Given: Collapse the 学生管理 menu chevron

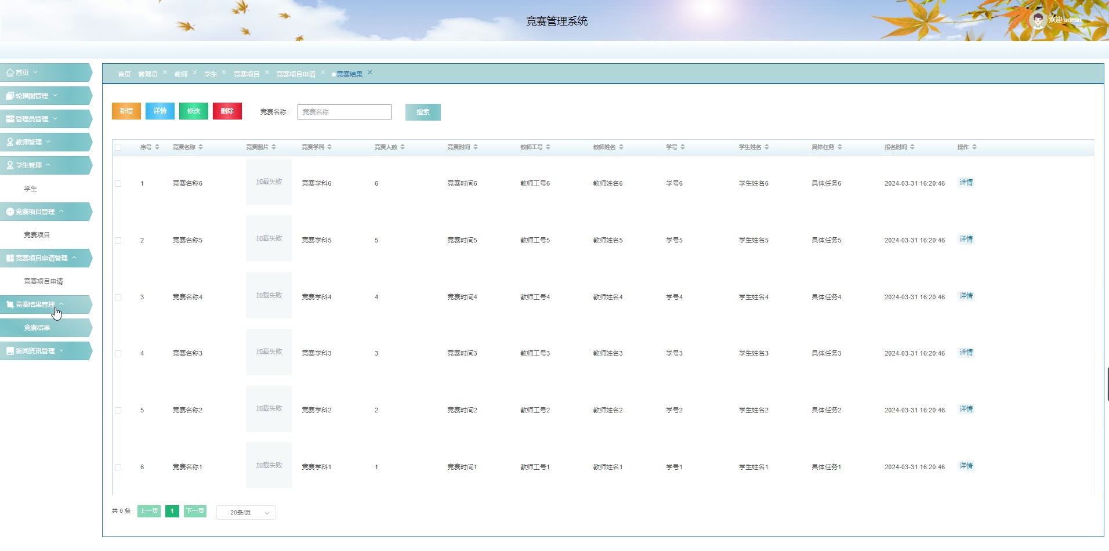Looking at the screenshot, I should 48,165.
